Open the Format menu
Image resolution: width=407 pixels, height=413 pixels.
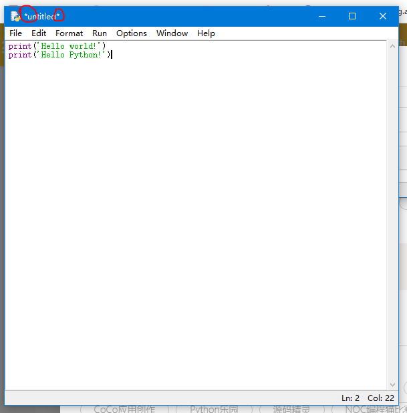(x=69, y=33)
